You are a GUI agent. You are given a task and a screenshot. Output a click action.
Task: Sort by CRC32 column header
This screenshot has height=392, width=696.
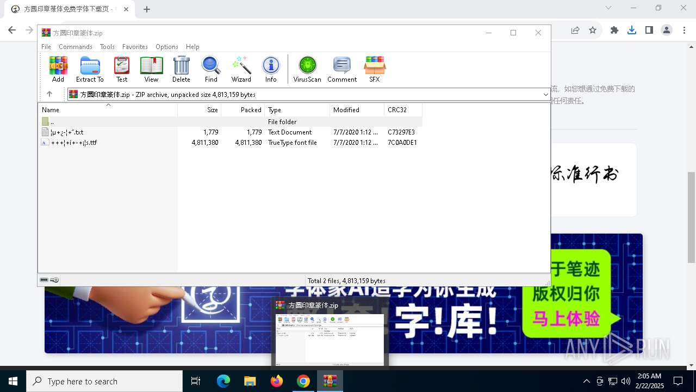[x=403, y=109]
